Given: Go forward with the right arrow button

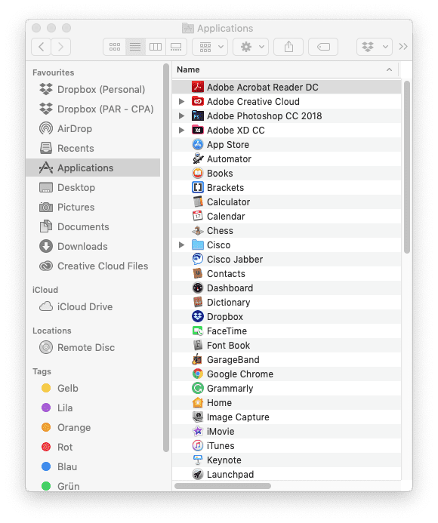Looking at the screenshot, I should coord(60,47).
